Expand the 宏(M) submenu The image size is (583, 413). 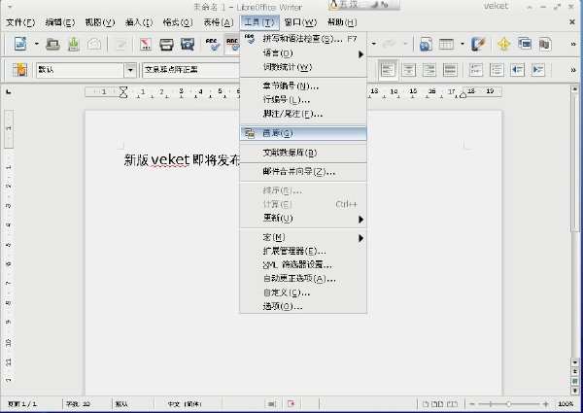(x=303, y=237)
